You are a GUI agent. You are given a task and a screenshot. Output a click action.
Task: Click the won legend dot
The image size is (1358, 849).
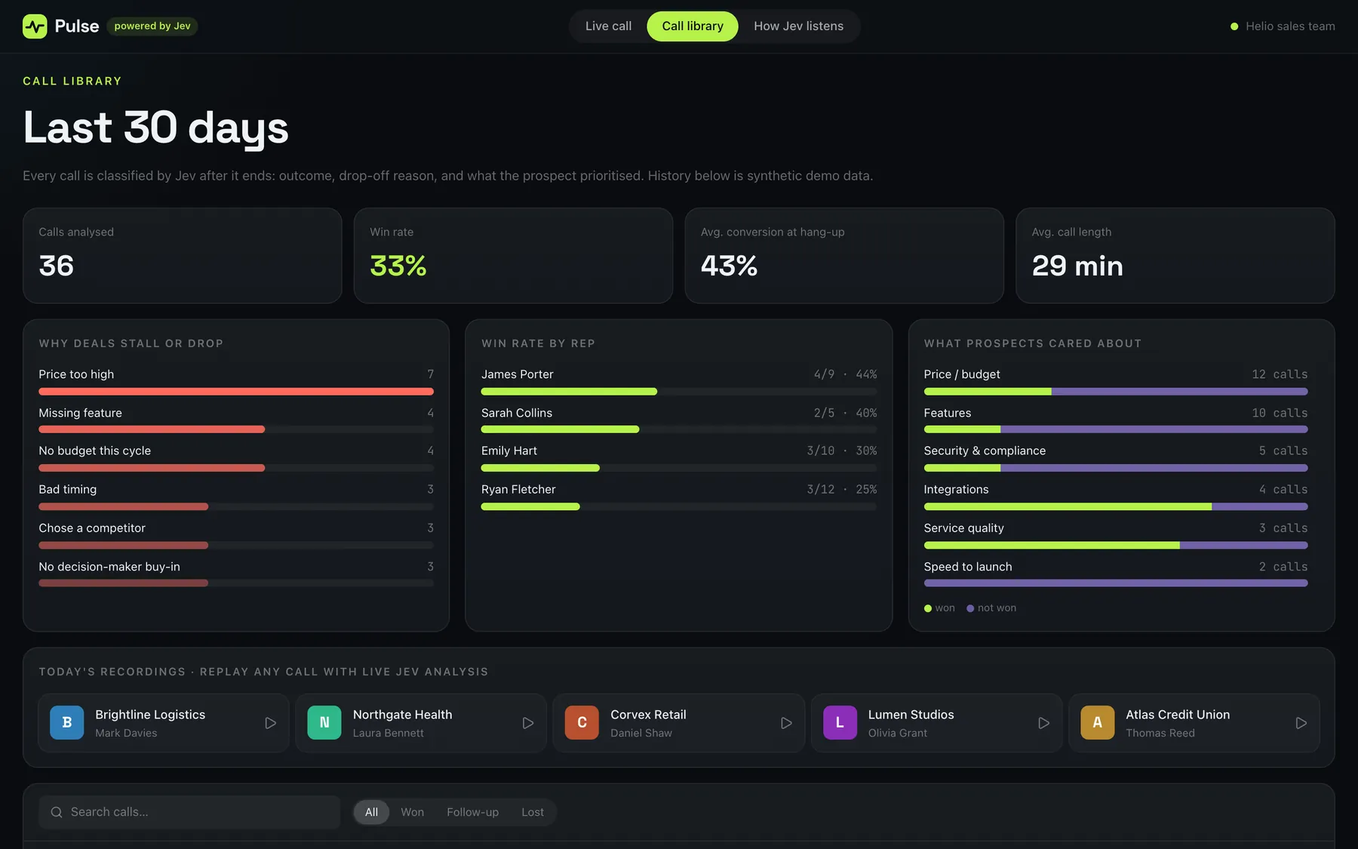(x=928, y=608)
